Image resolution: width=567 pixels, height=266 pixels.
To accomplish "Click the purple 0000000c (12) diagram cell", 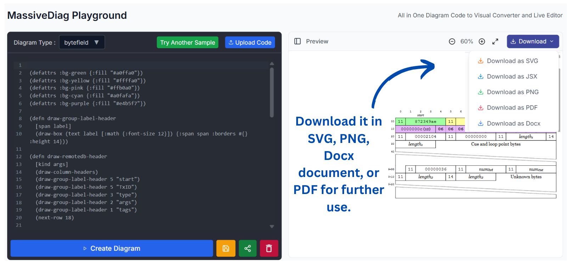I will [x=416, y=129].
